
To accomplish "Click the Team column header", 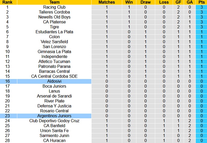I will (x=54, y=2).
